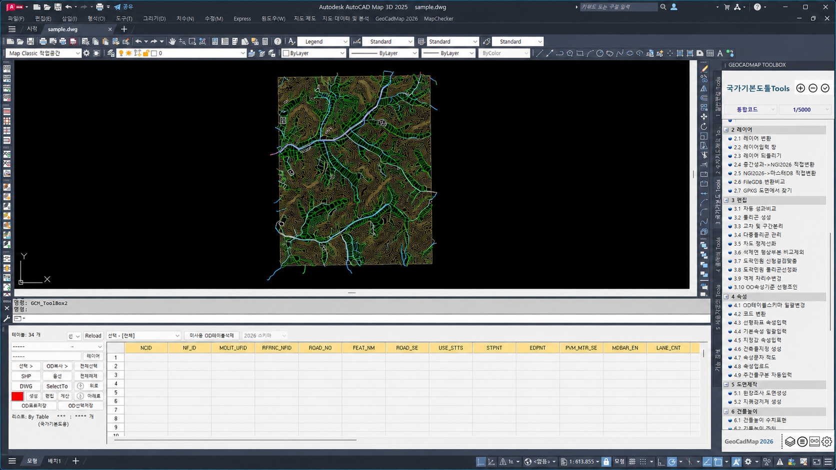This screenshot has height=470, width=836.
Task: Click the Share (공유) icon in title bar
Action: tap(123, 7)
